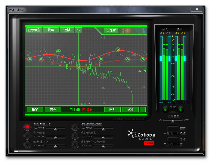Select the 多波段谐波激励 module button
The image size is (211, 162).
tap(75, 127)
